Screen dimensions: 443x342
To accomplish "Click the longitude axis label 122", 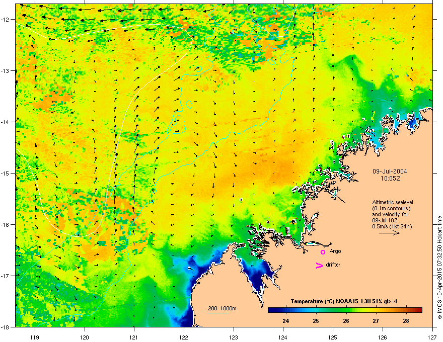I will pyautogui.click(x=184, y=337).
